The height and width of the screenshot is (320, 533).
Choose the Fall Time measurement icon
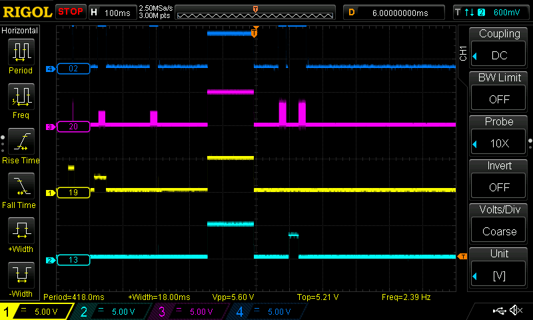point(20,186)
